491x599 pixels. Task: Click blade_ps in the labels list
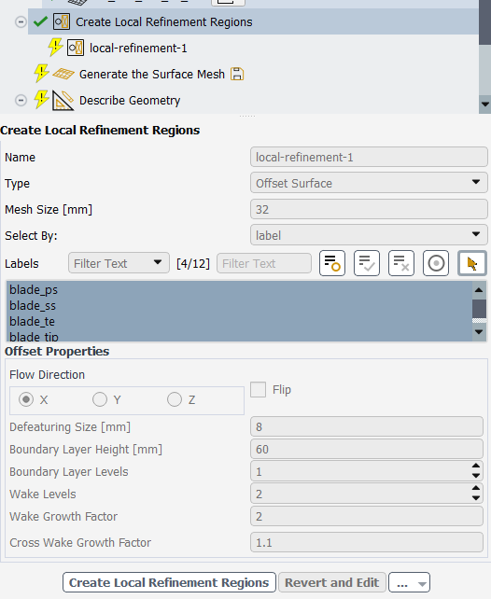pyautogui.click(x=34, y=290)
